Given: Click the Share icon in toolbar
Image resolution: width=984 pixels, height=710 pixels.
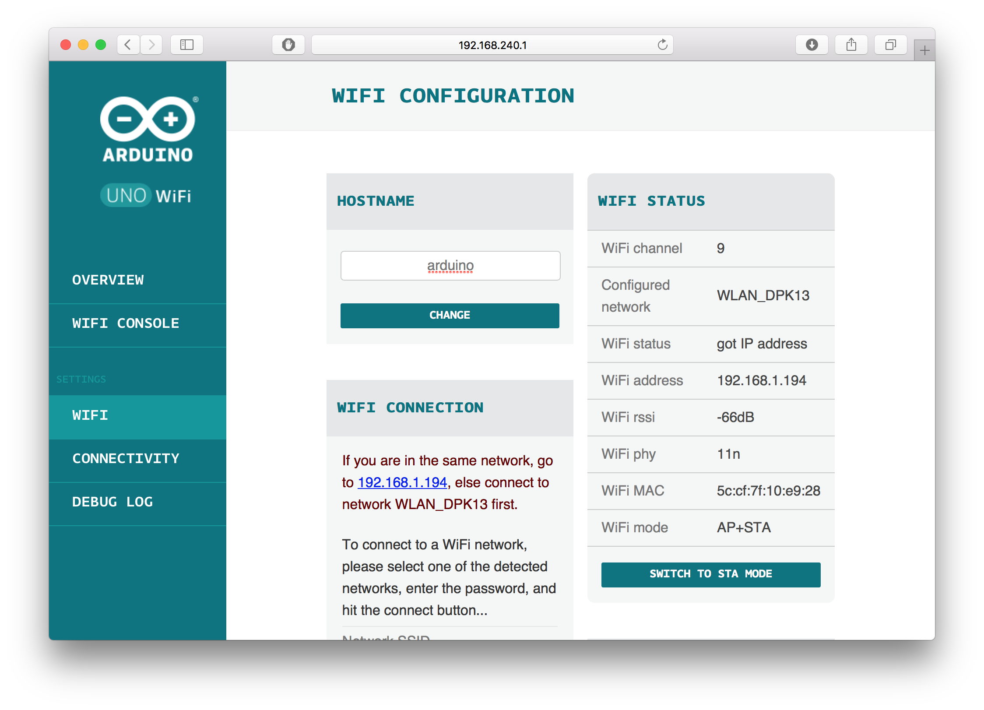Looking at the screenshot, I should tap(851, 45).
